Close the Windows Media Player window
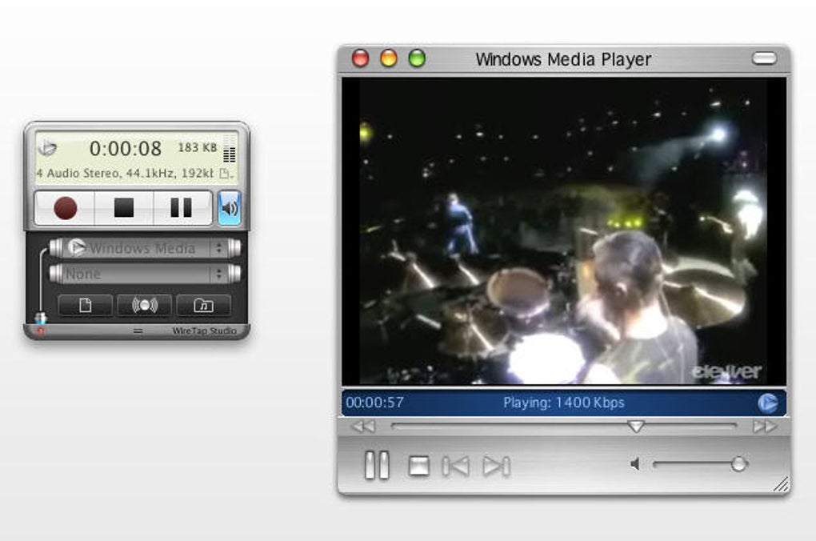816x541 pixels. pos(361,58)
